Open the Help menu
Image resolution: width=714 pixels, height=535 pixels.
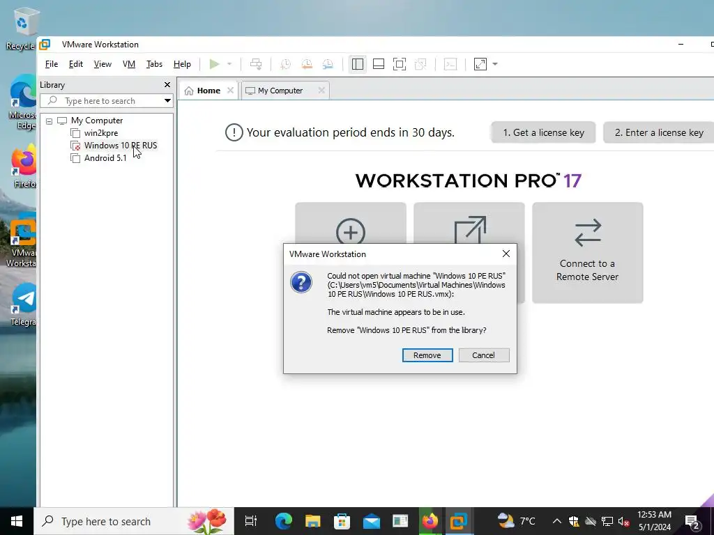click(182, 64)
